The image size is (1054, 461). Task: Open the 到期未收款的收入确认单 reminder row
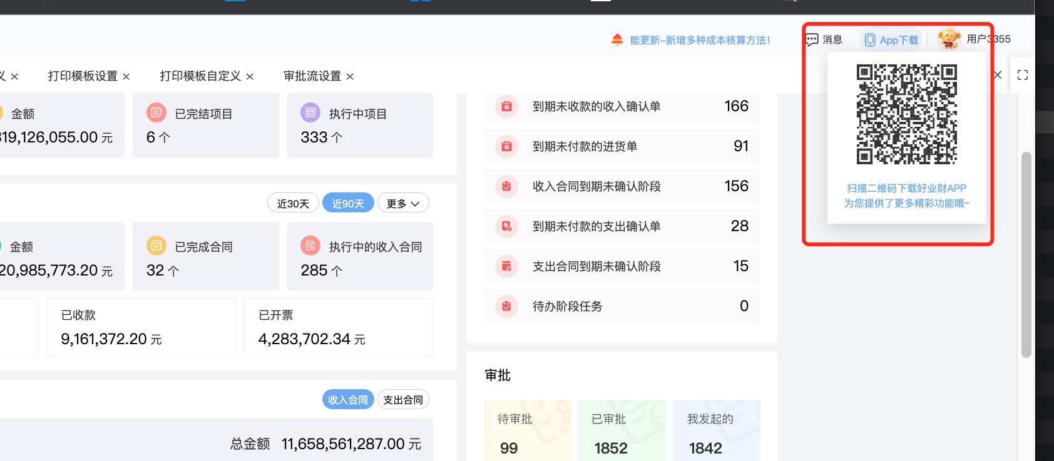[622, 106]
